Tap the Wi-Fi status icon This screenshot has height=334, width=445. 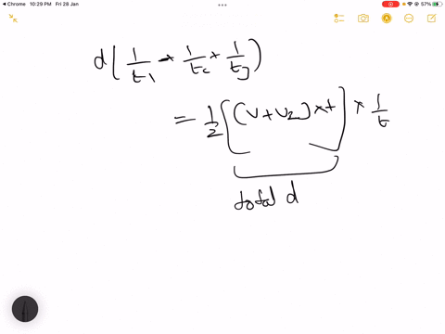click(410, 4)
